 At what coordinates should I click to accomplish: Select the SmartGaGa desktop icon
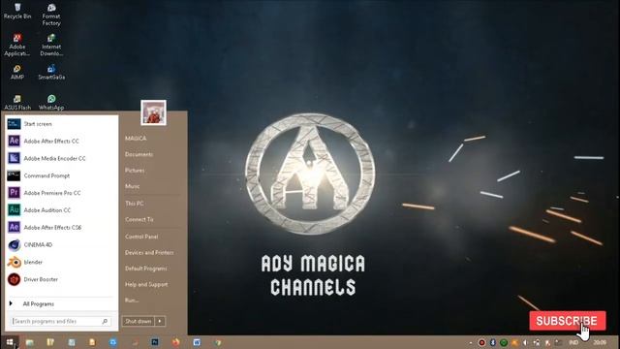point(51,73)
